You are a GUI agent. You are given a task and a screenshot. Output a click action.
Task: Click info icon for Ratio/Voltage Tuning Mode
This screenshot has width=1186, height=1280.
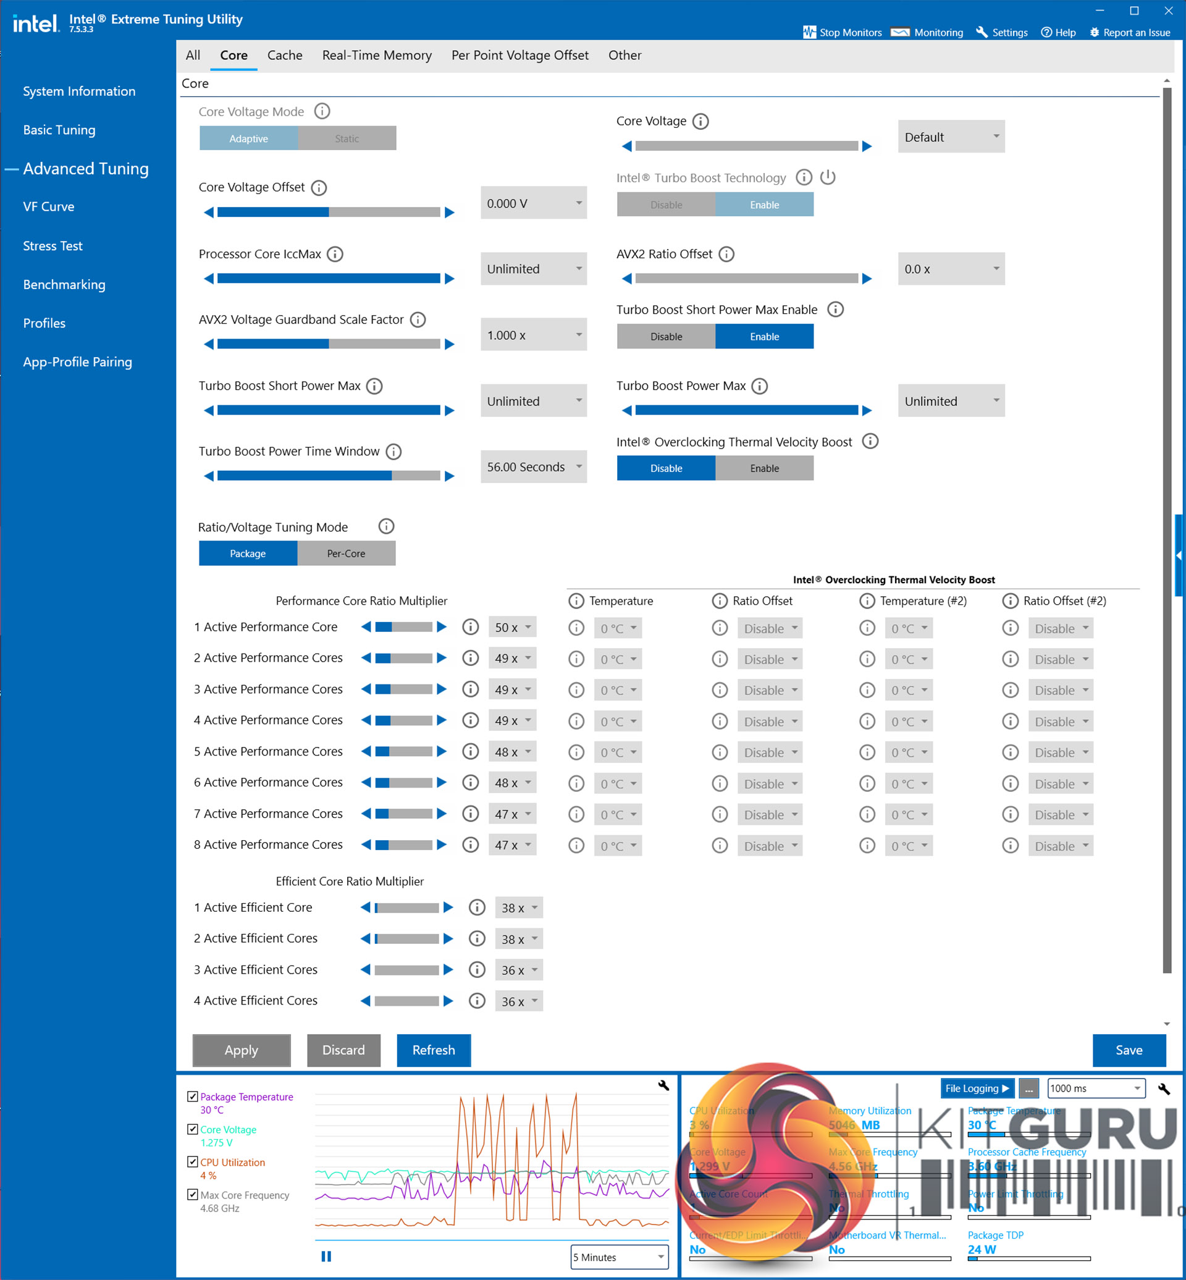point(385,526)
